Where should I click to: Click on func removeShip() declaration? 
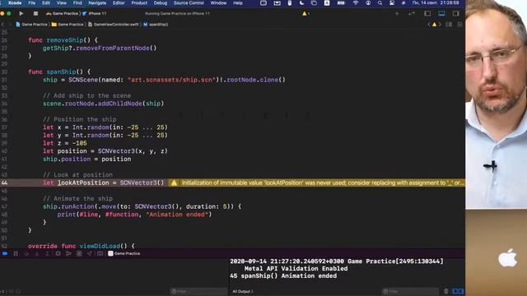point(63,40)
